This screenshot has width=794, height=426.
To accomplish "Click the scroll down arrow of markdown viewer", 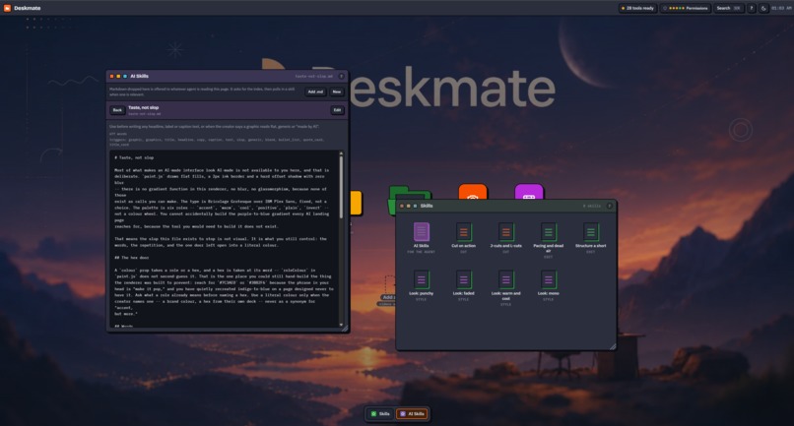I will (x=341, y=325).
